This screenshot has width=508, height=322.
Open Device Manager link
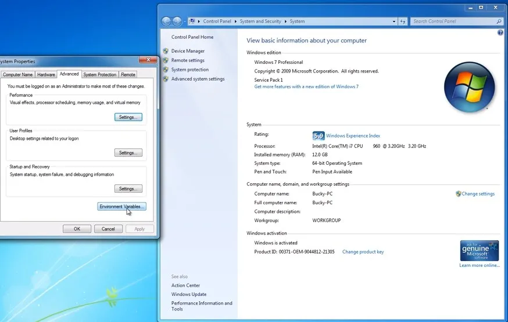[x=188, y=51]
